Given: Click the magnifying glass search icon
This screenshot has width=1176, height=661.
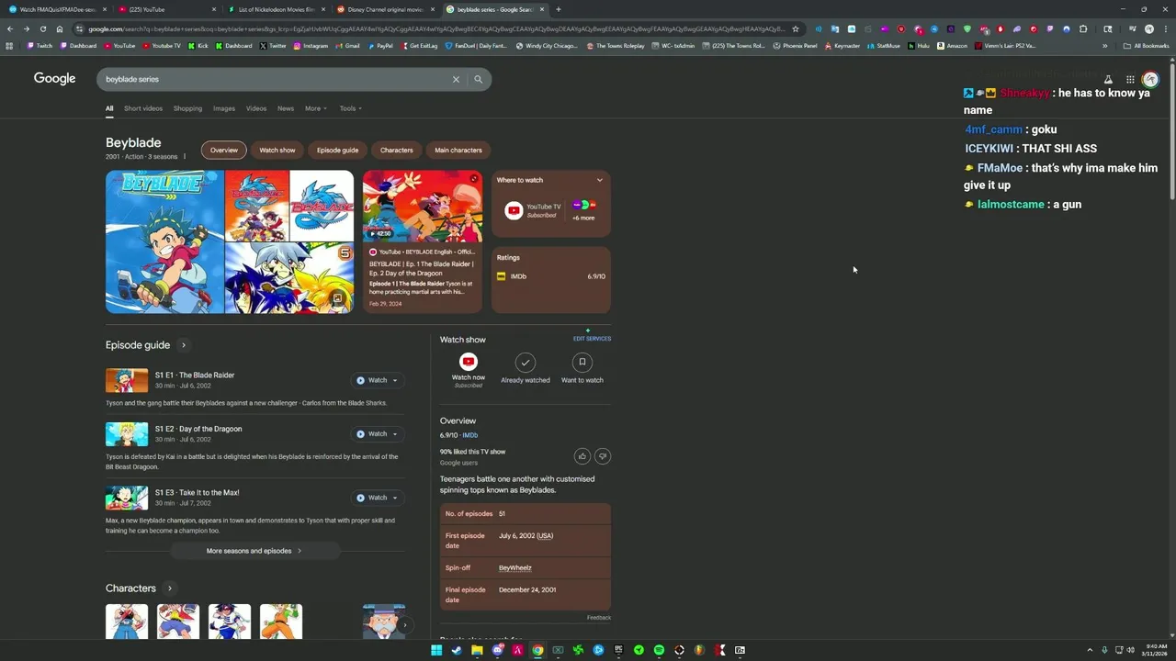Looking at the screenshot, I should click(x=478, y=79).
